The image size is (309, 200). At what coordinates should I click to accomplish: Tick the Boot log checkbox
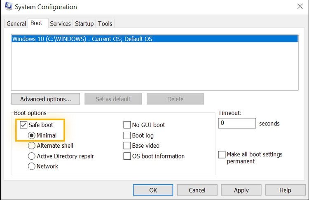[x=127, y=135]
